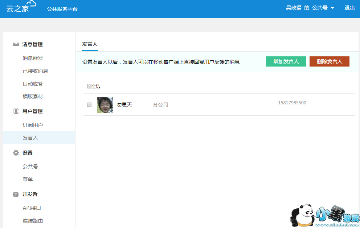Click the 消息管理 inbox icon
Viewport: 360px width, 228px height.
click(16, 44)
